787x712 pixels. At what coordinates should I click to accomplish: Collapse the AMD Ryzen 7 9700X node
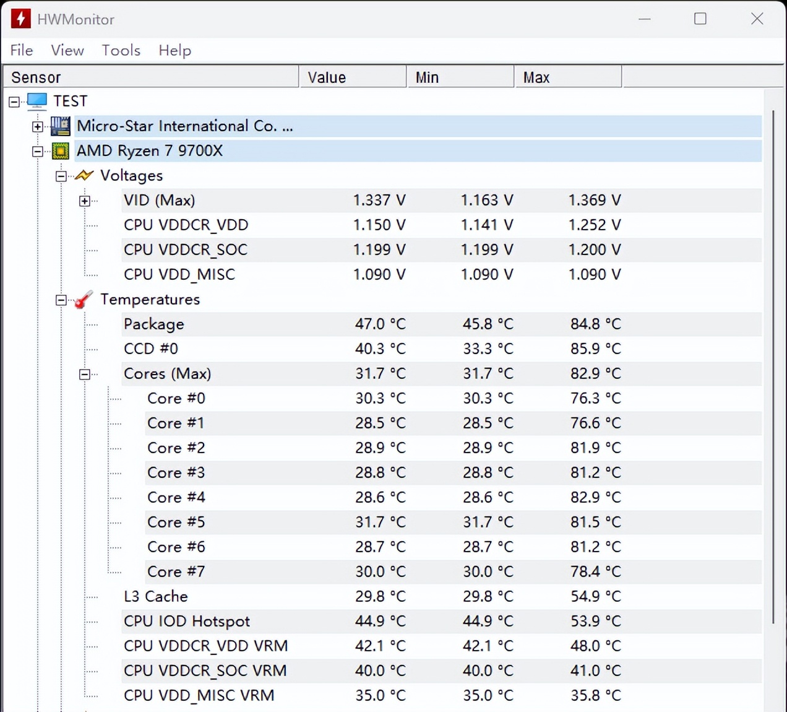point(38,151)
